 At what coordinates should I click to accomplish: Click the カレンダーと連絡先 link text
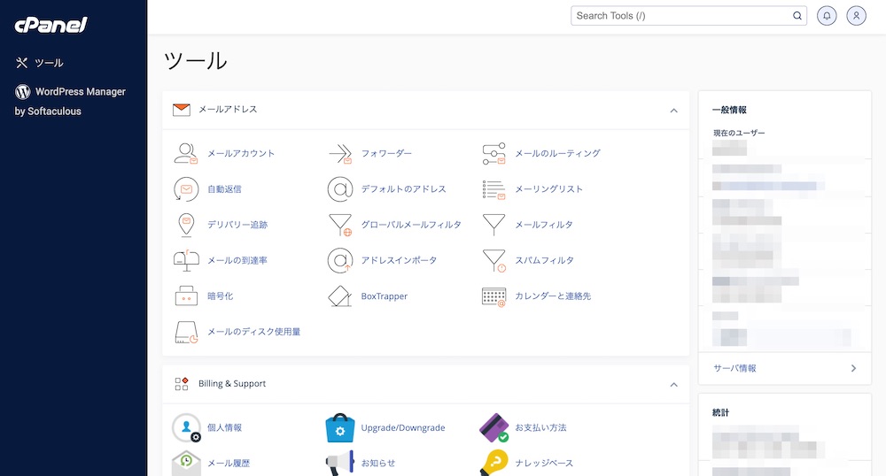coord(553,296)
